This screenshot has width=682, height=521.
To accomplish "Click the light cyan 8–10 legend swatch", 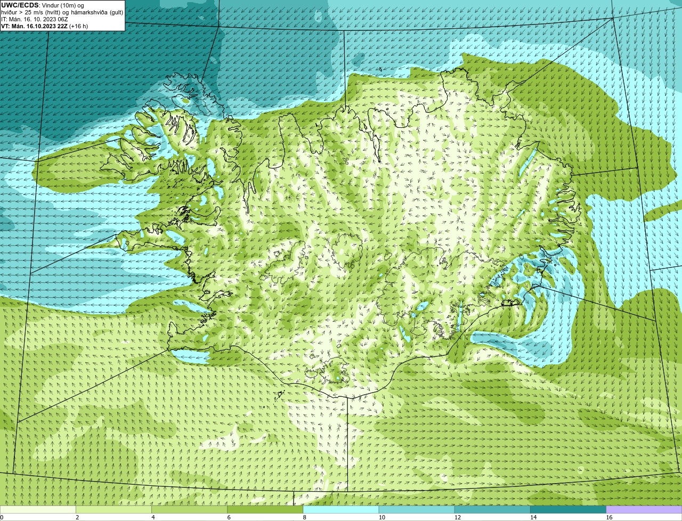I will [341, 509].
